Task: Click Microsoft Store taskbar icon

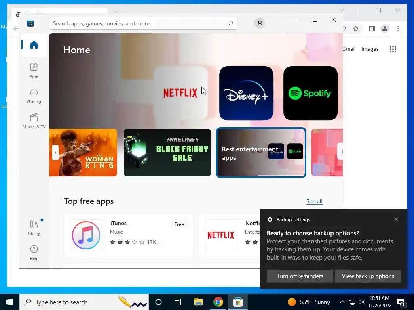Action: [238, 302]
